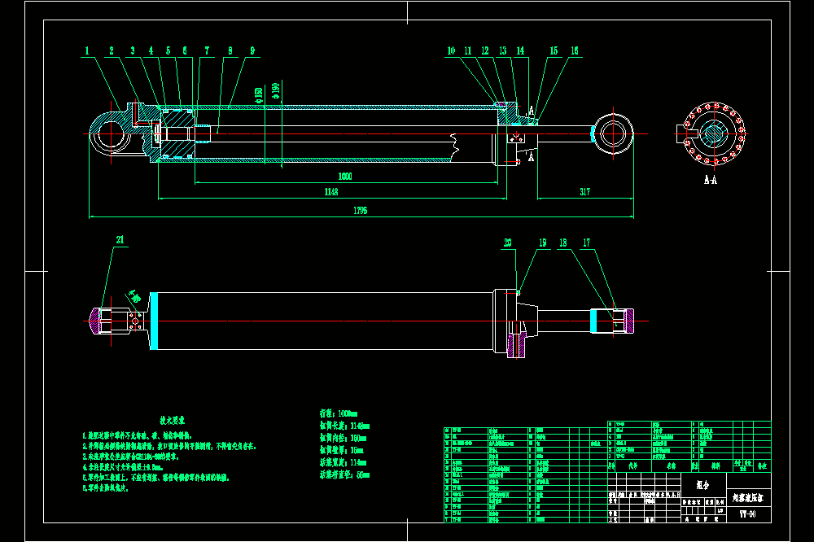Click the A-A section view label
814x542 pixels.
(x=711, y=180)
